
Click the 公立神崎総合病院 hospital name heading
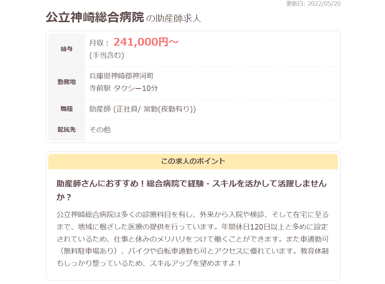[x=95, y=18]
